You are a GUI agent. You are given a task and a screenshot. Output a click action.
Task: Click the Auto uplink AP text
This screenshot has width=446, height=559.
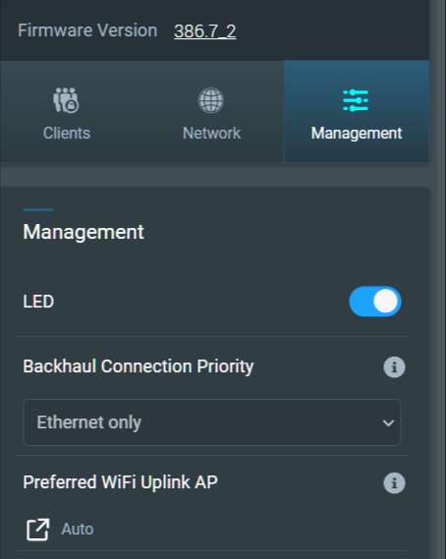click(x=78, y=530)
